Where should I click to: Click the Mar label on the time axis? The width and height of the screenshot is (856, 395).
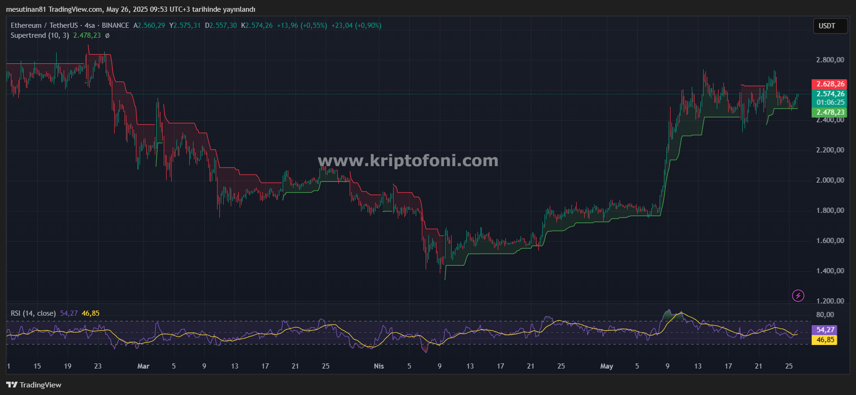click(x=143, y=366)
